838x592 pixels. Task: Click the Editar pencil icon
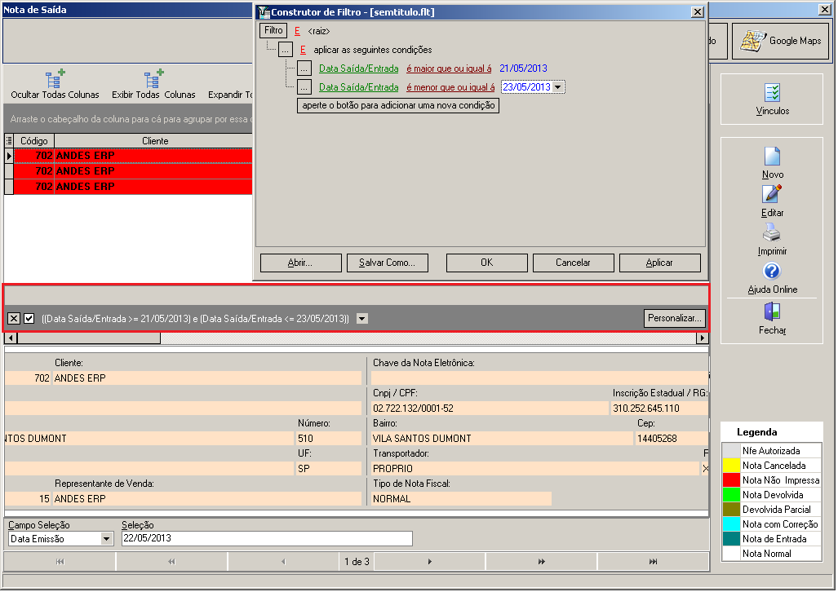coord(772,194)
